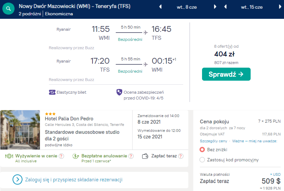The width and height of the screenshot is (284, 191).
Task: Click Zaloguj się i przyspiesz składanie rezerwacji
Action: (x=73, y=179)
